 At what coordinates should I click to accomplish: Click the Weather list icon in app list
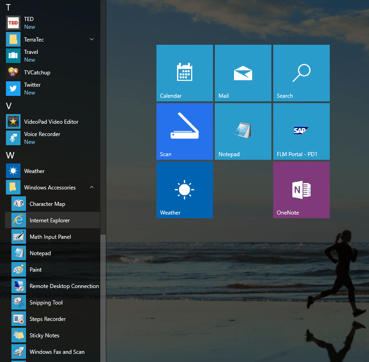pos(13,171)
